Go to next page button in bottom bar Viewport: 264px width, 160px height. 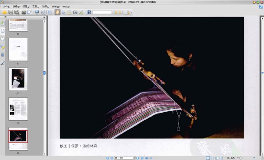[138, 158]
